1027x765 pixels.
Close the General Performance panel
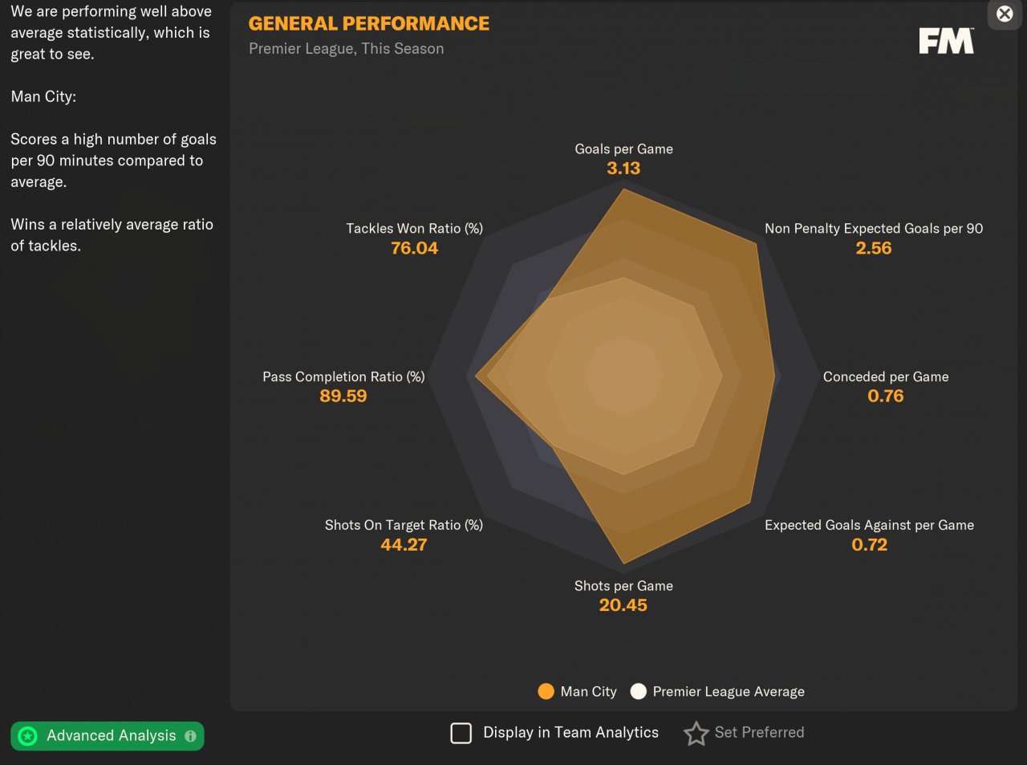tap(1004, 14)
